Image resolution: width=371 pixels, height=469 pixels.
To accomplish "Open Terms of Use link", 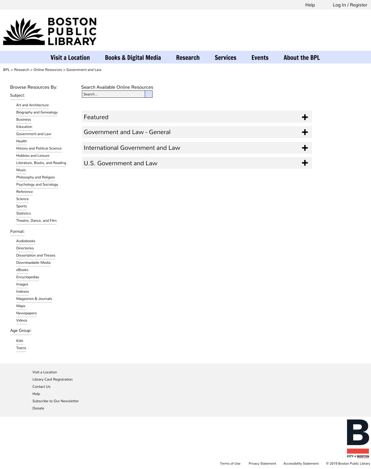I will (x=230, y=463).
